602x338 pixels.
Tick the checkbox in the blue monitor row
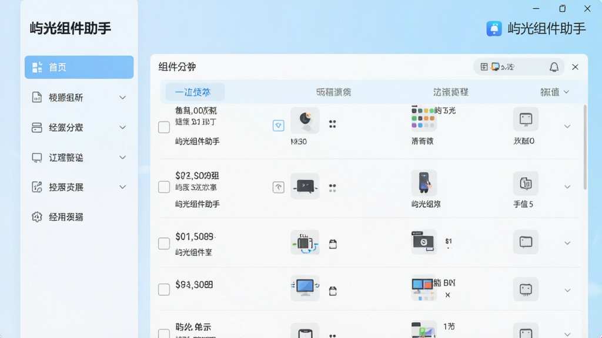164,289
